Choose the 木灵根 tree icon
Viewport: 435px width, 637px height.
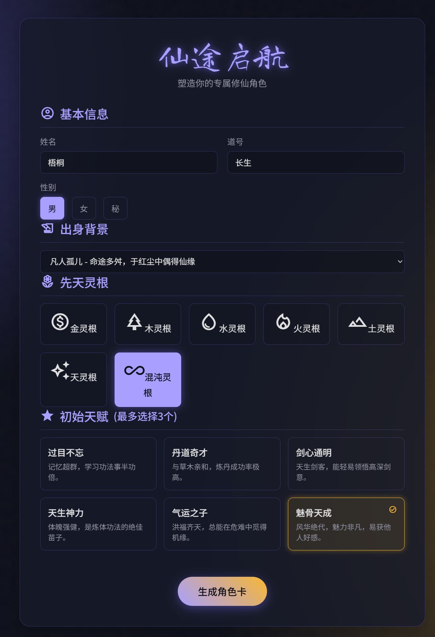pos(134,321)
